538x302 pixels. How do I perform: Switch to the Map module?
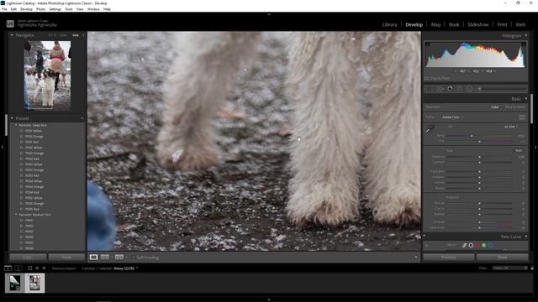pyautogui.click(x=435, y=24)
